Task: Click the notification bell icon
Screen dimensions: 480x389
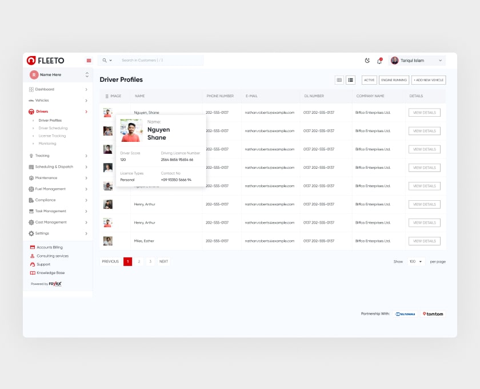Action: (379, 61)
